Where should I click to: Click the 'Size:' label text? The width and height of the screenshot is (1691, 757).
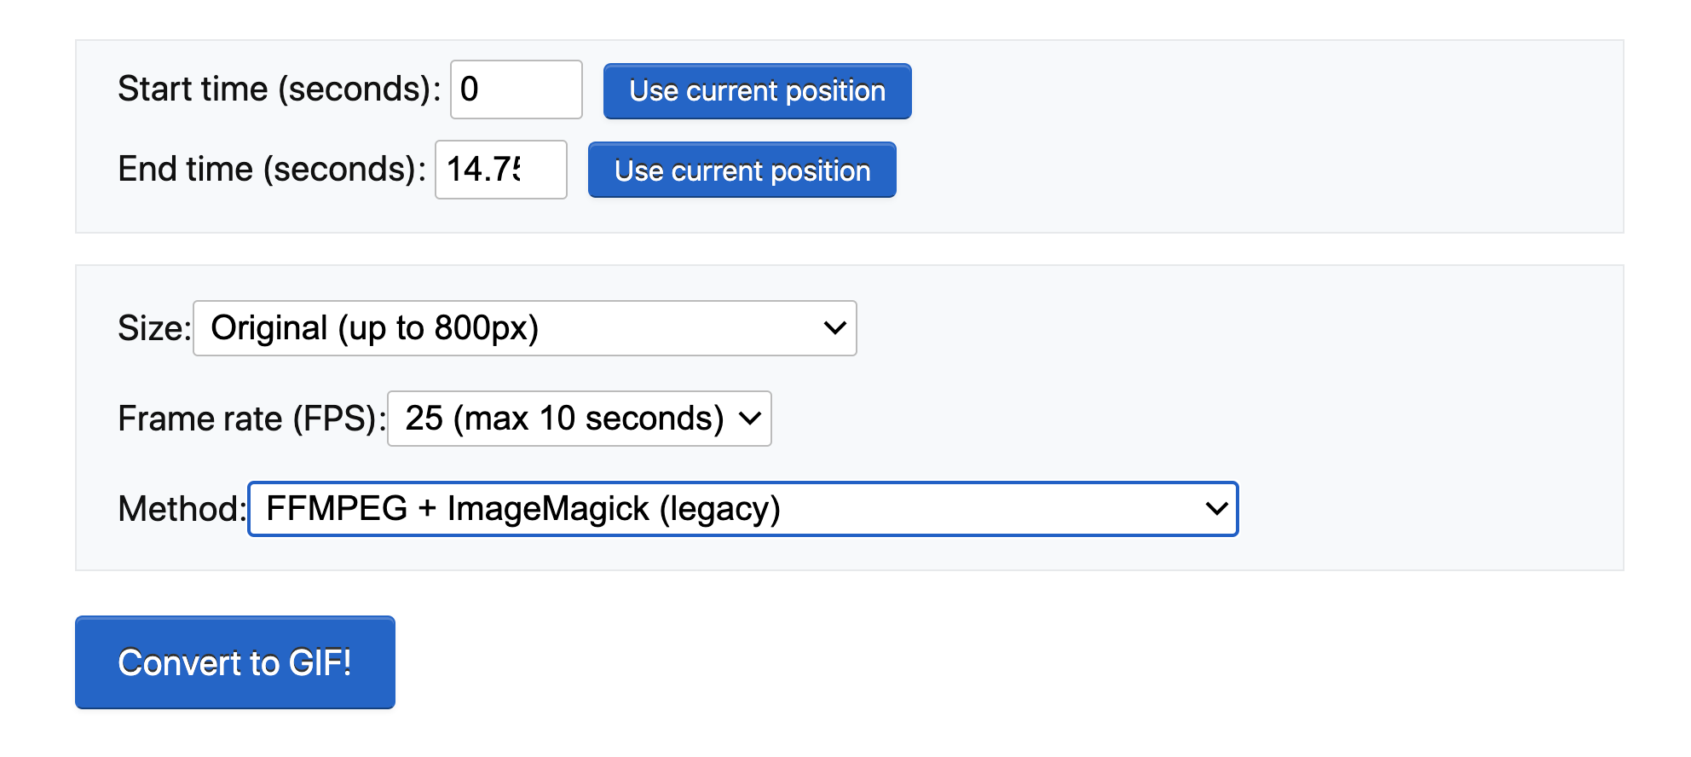154,328
